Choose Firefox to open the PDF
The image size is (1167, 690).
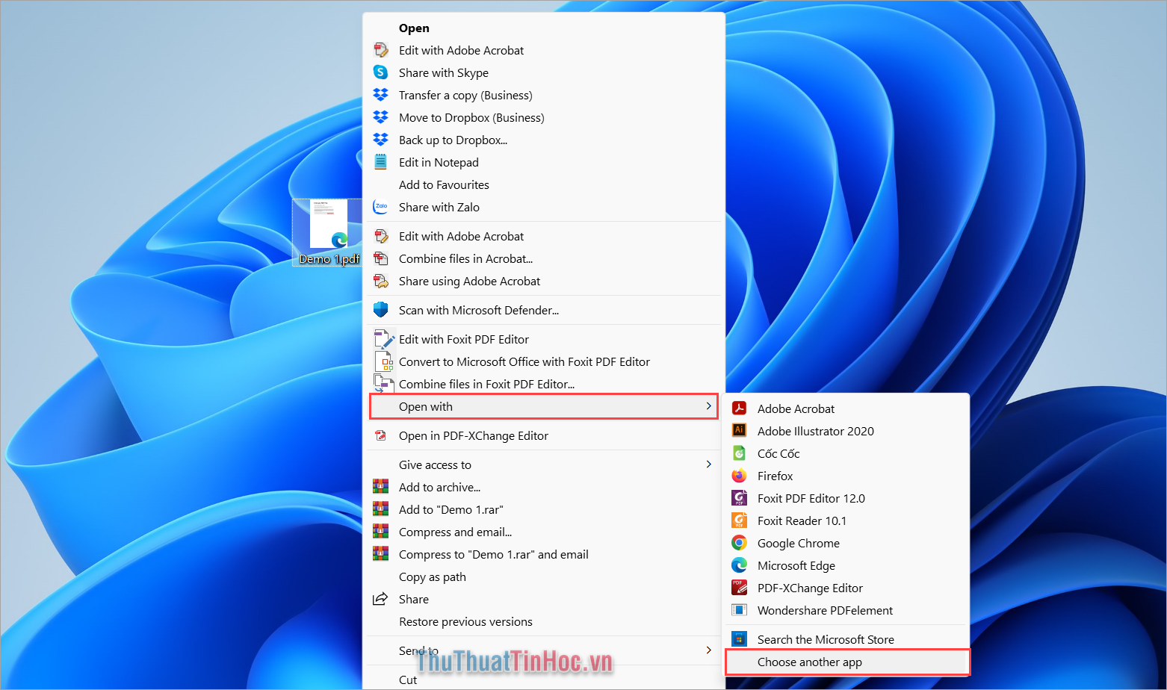coord(775,476)
